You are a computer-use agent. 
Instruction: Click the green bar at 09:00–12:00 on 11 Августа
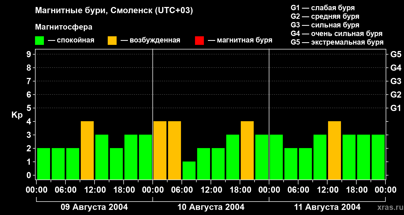320,157
